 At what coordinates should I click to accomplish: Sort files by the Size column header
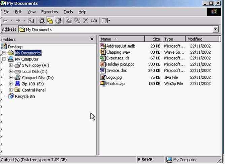pos(153,39)
